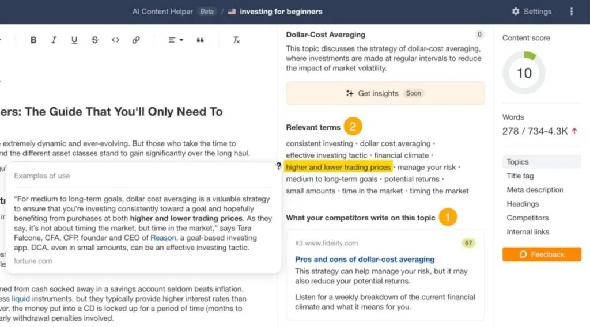This screenshot has width=590, height=327.
Task: Open Fidelity's dollar-cost averaging article link
Action: 364,260
